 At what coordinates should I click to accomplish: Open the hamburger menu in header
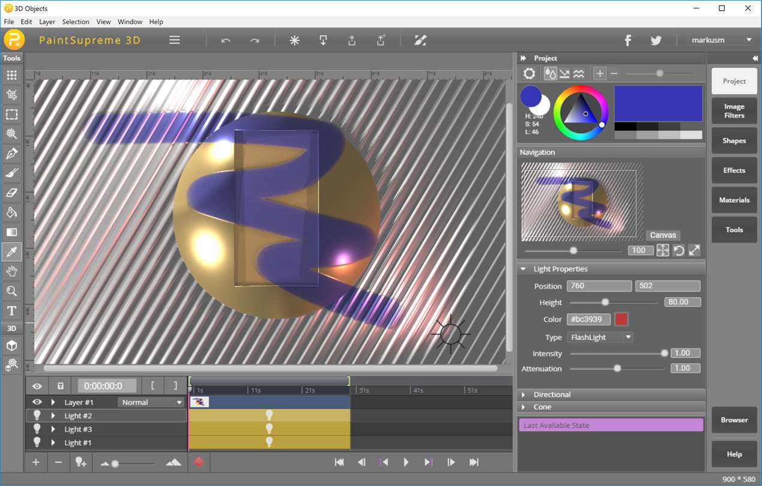175,40
